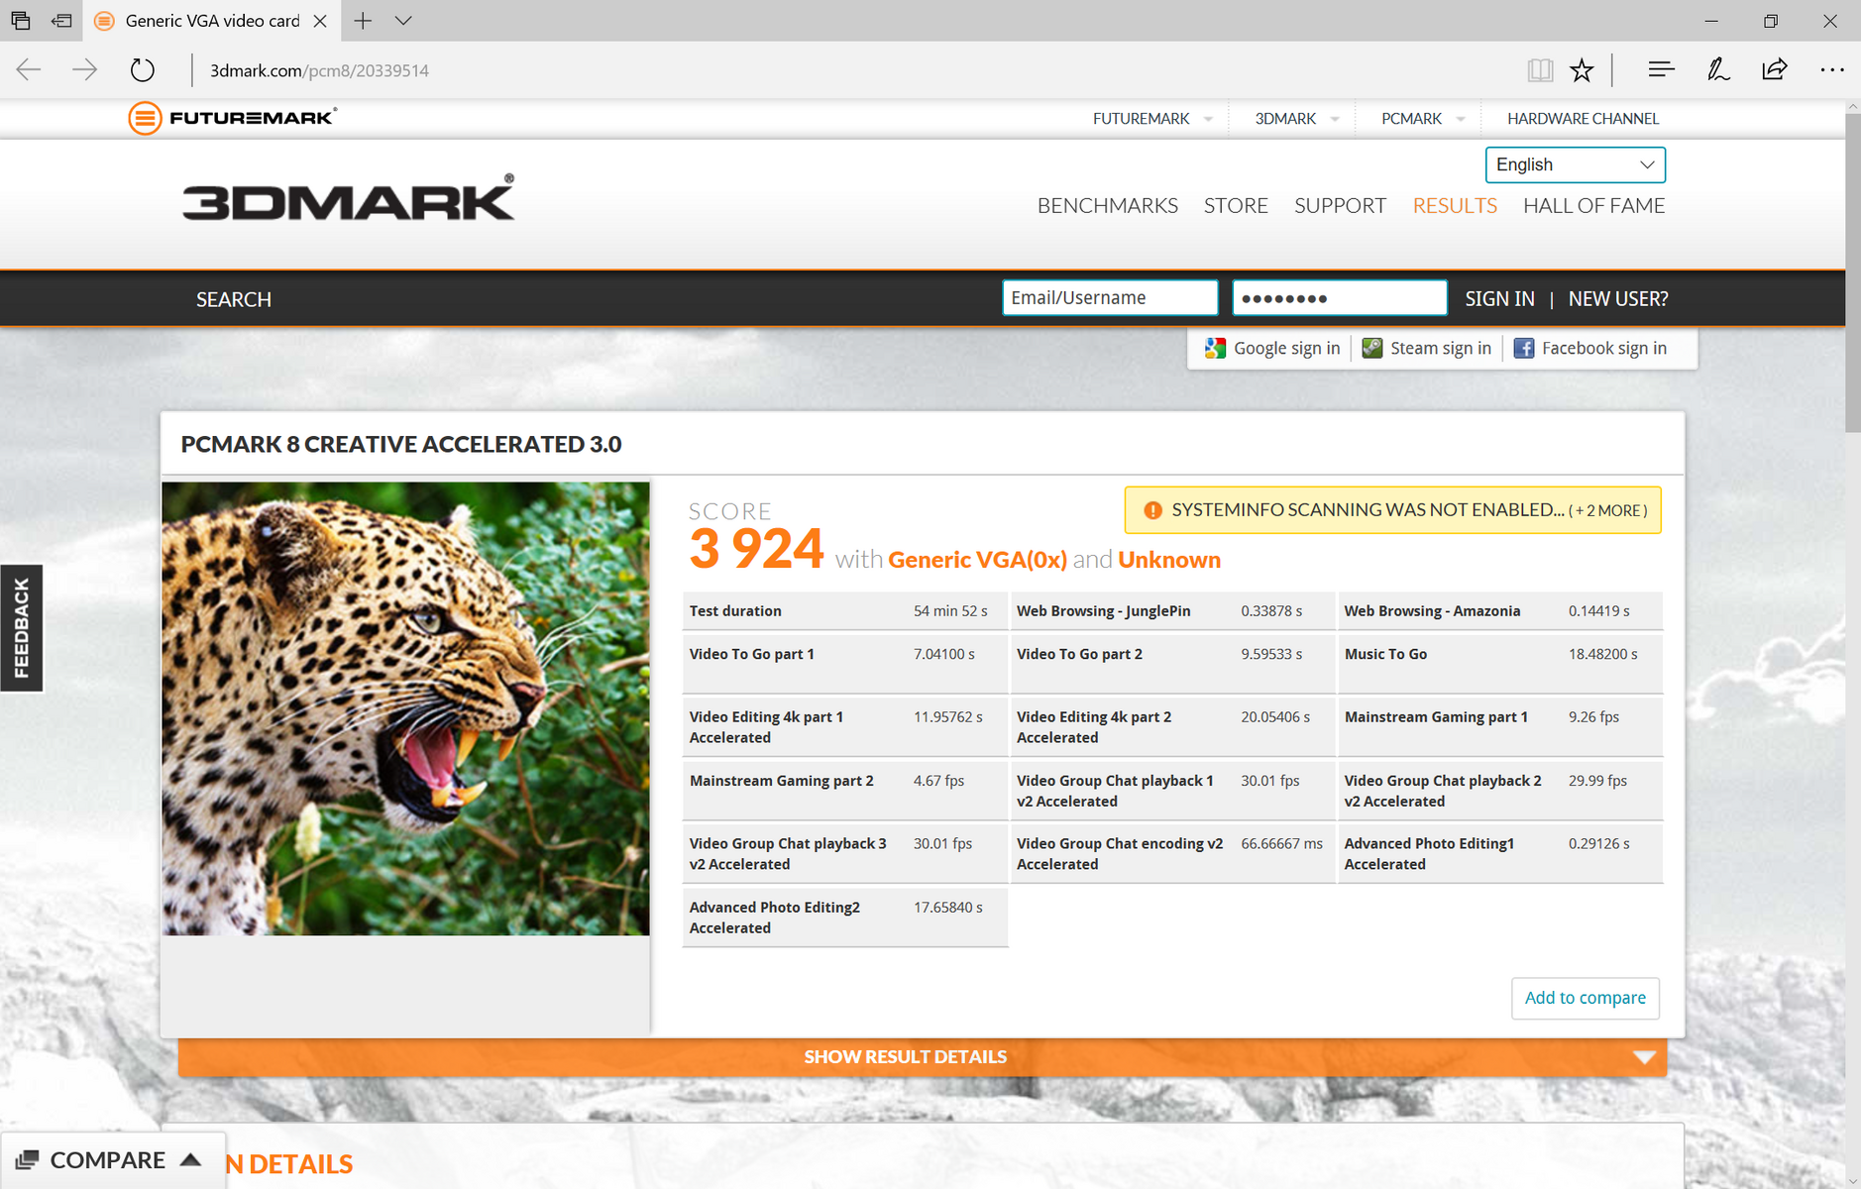Image resolution: width=1861 pixels, height=1189 pixels.
Task: Click the Facebook sign in icon
Action: [1524, 348]
